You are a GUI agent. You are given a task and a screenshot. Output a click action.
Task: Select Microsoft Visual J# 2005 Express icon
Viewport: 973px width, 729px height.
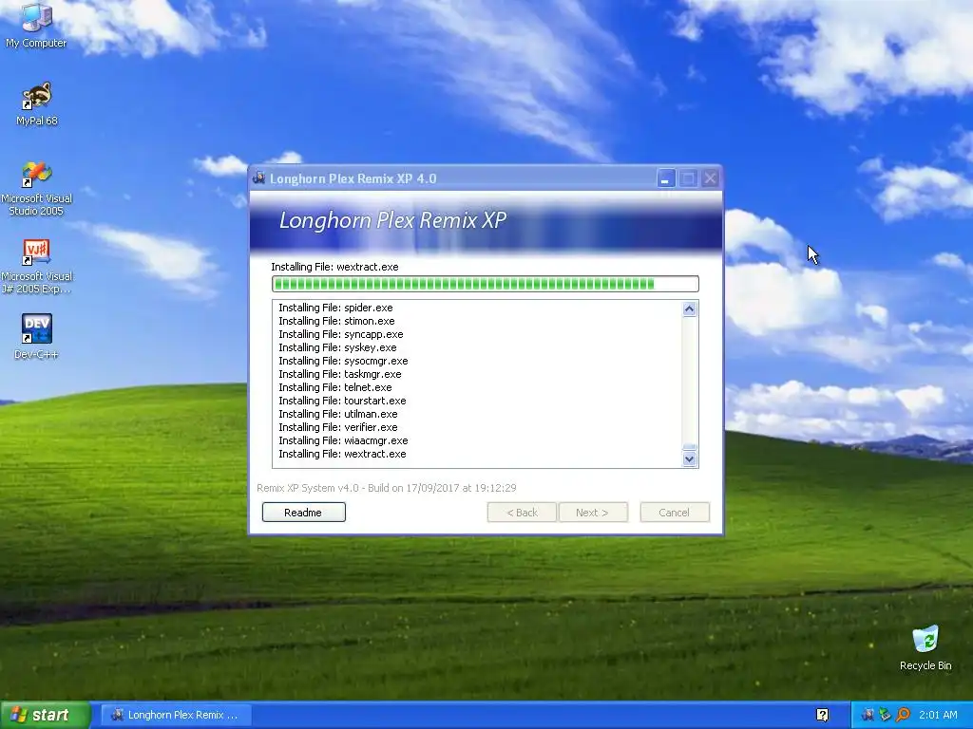point(36,267)
